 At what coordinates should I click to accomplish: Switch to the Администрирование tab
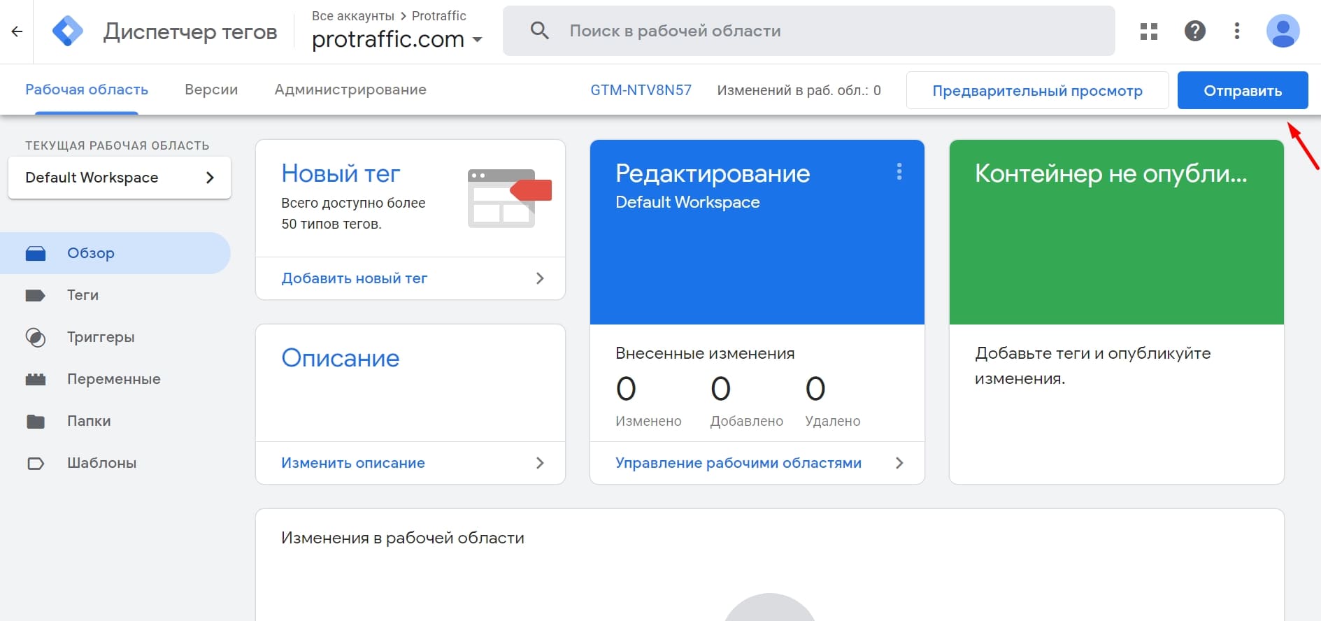pos(350,90)
